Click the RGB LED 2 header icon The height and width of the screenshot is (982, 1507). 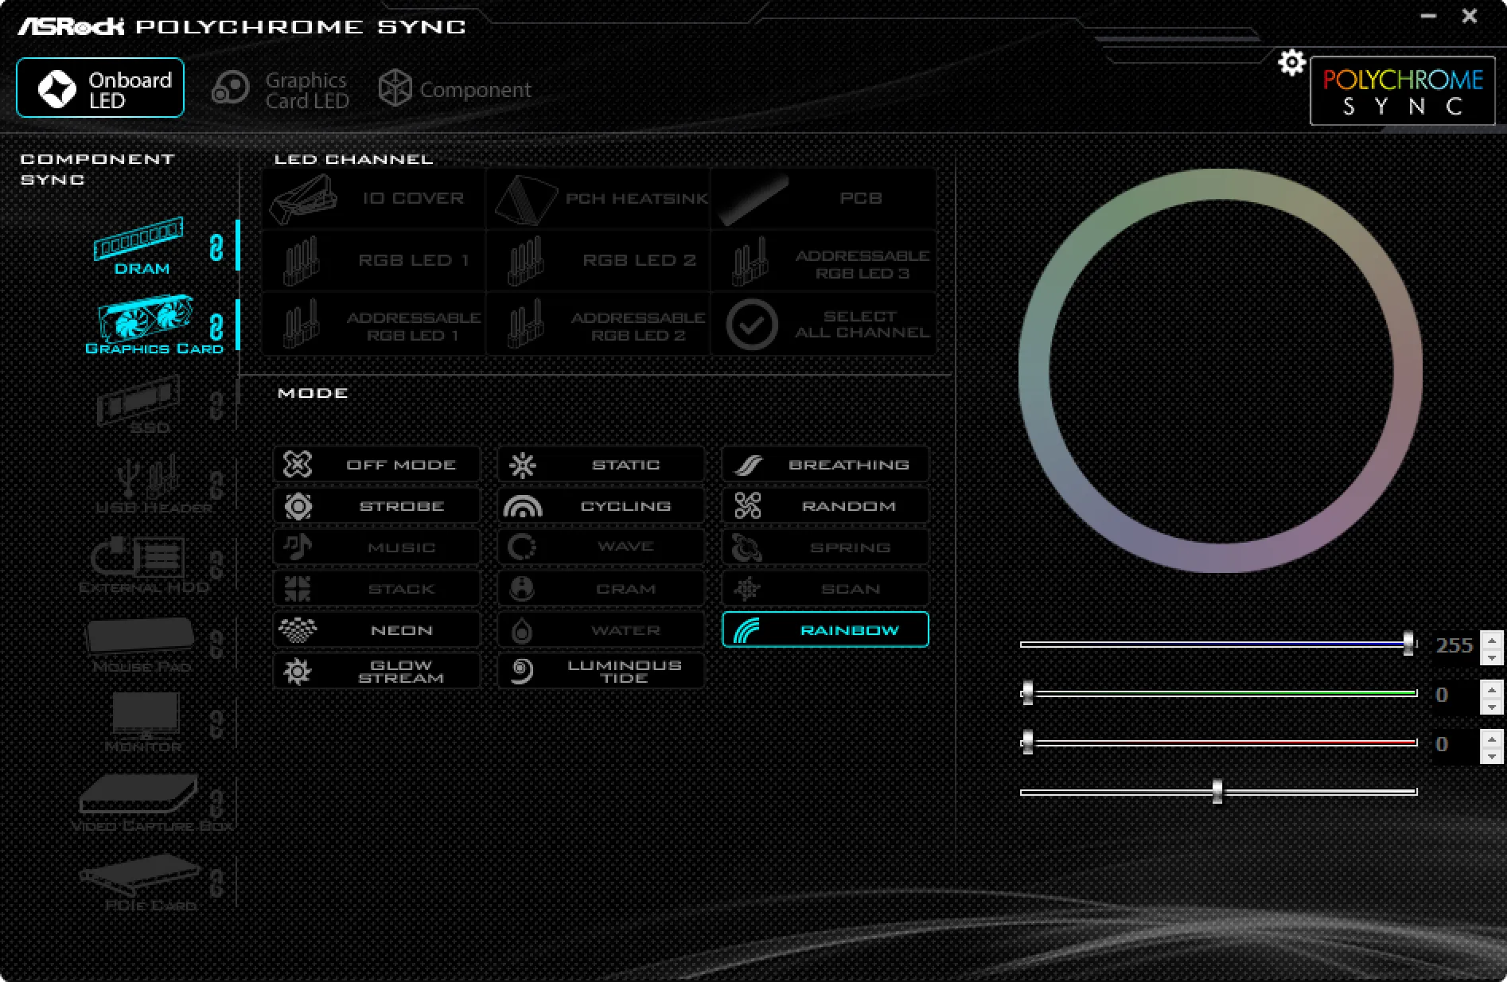tap(525, 260)
